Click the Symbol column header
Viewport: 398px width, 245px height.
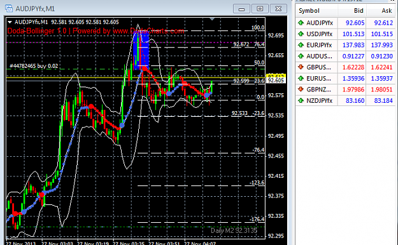316,11
